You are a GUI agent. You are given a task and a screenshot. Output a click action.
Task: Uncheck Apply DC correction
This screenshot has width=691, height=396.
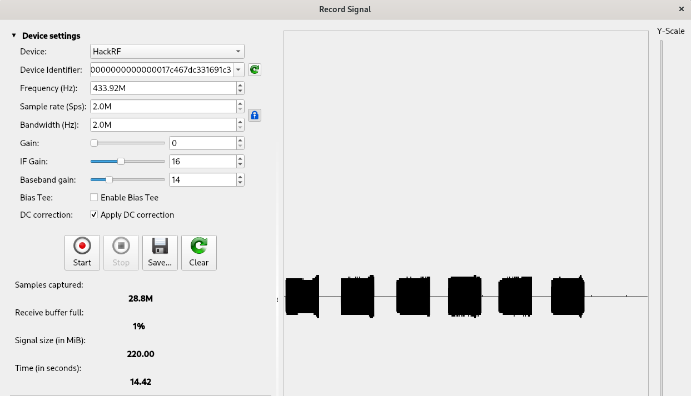(x=94, y=215)
